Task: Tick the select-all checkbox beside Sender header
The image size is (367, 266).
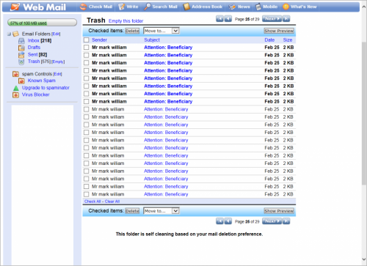Action: (87, 40)
